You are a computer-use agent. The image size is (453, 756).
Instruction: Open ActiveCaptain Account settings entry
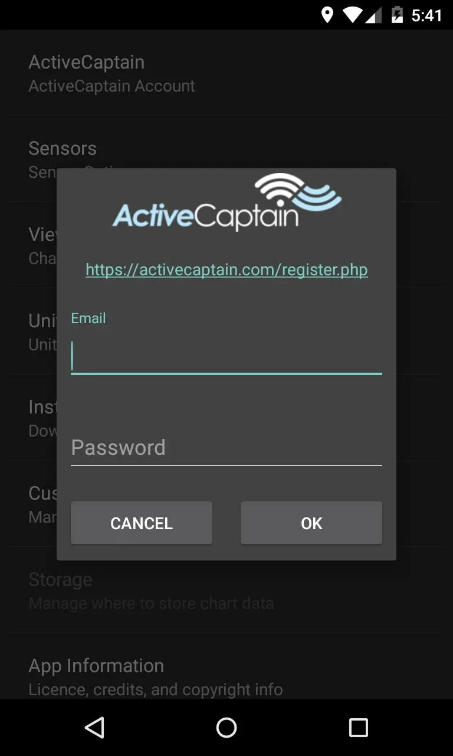pos(226,73)
